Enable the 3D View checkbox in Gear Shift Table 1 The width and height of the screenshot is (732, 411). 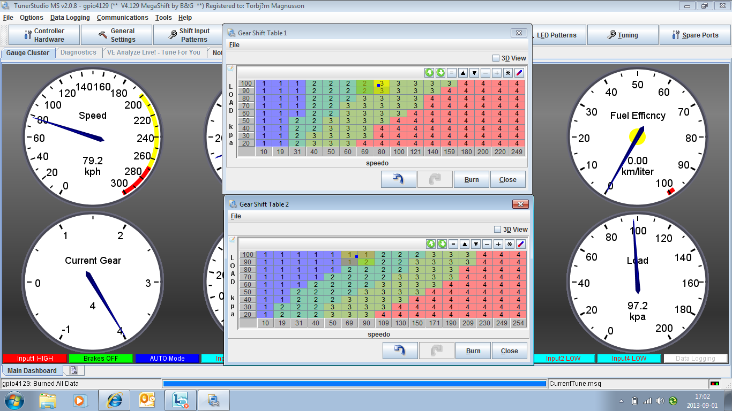pyautogui.click(x=496, y=58)
